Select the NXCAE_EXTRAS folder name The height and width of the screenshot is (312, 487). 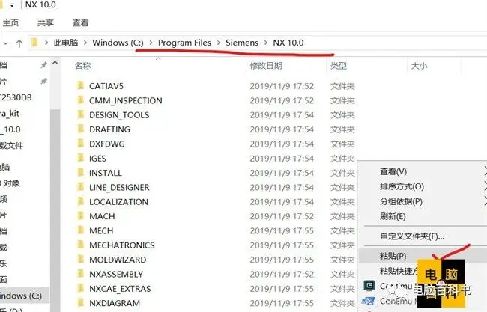point(120,289)
